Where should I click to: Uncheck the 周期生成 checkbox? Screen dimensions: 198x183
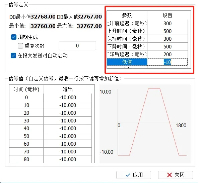14,37
